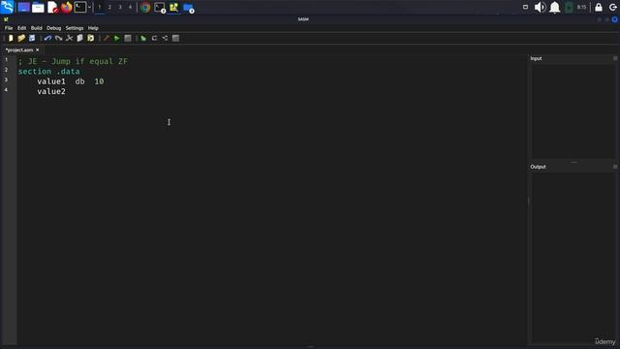This screenshot has width=620, height=349.
Task: Stop debugging with the last toolbar square
Action: [175, 38]
